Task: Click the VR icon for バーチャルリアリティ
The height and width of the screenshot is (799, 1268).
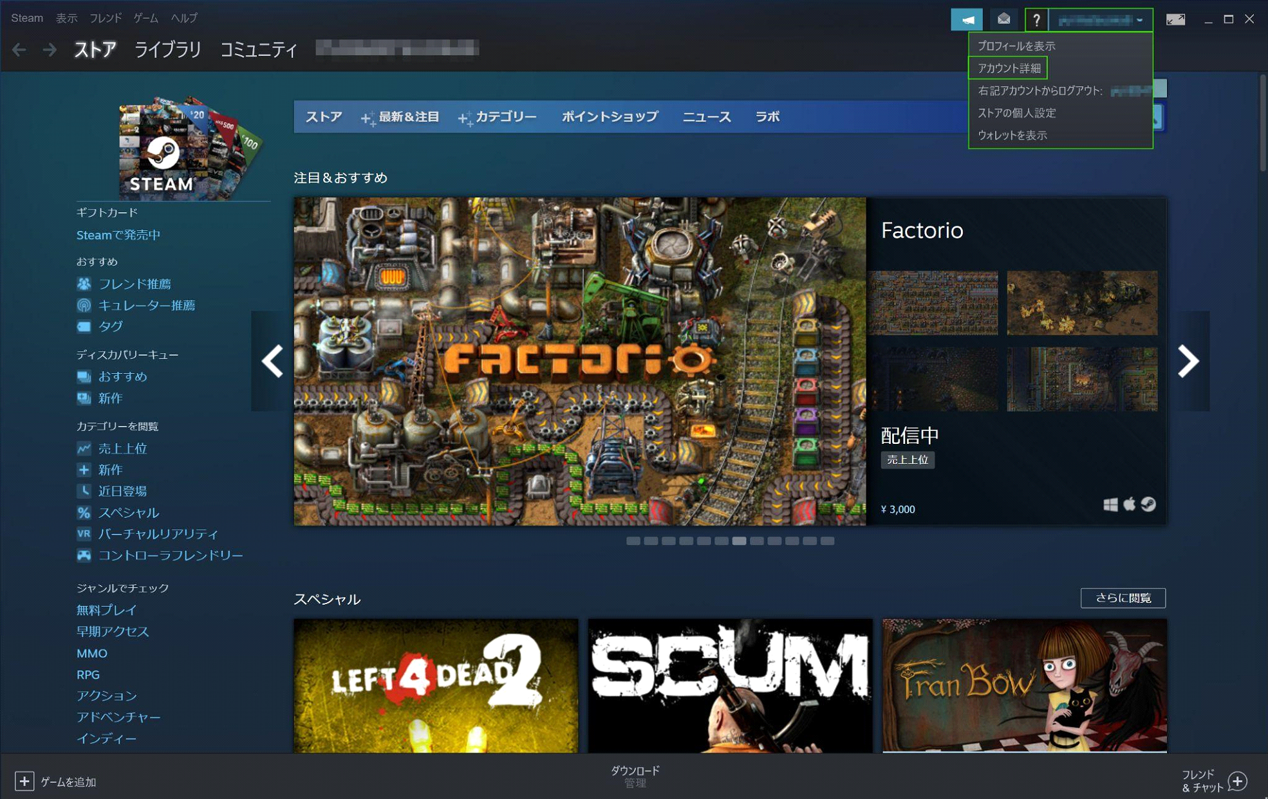Action: point(84,534)
